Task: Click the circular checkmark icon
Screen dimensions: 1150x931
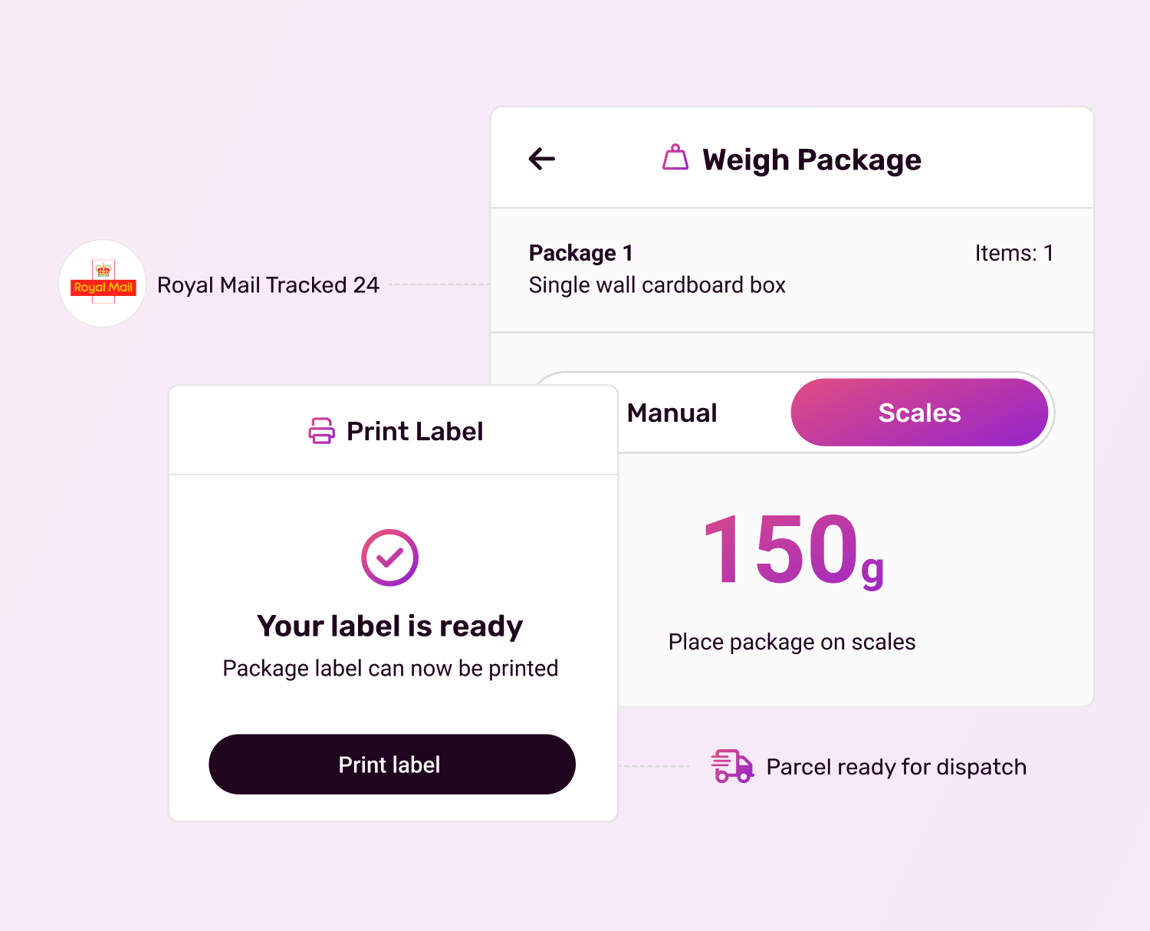Action: [389, 558]
